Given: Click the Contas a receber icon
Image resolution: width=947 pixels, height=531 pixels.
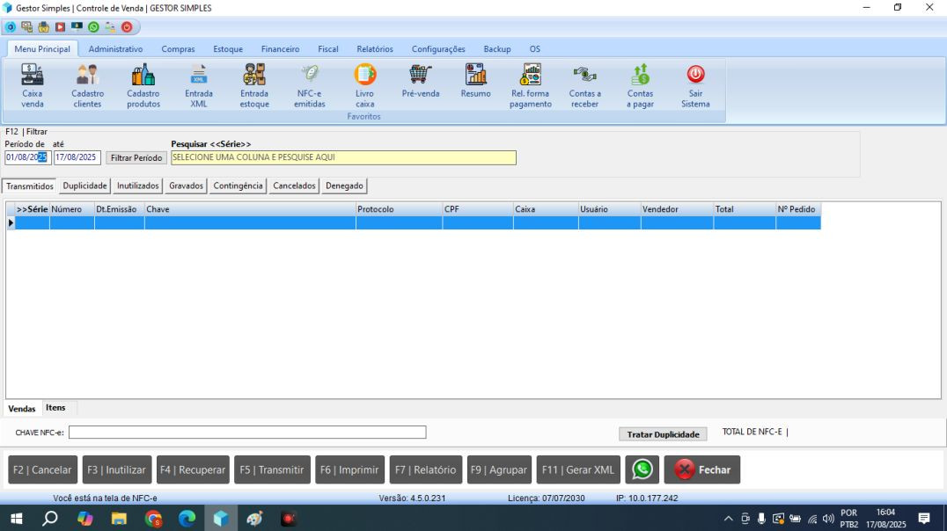Looking at the screenshot, I should 584,76.
